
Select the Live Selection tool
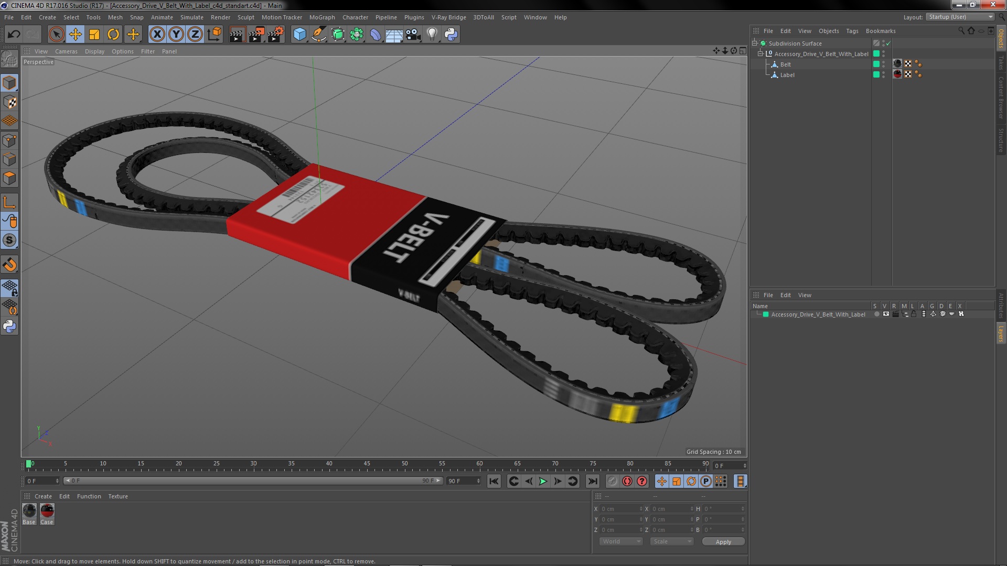(56, 35)
